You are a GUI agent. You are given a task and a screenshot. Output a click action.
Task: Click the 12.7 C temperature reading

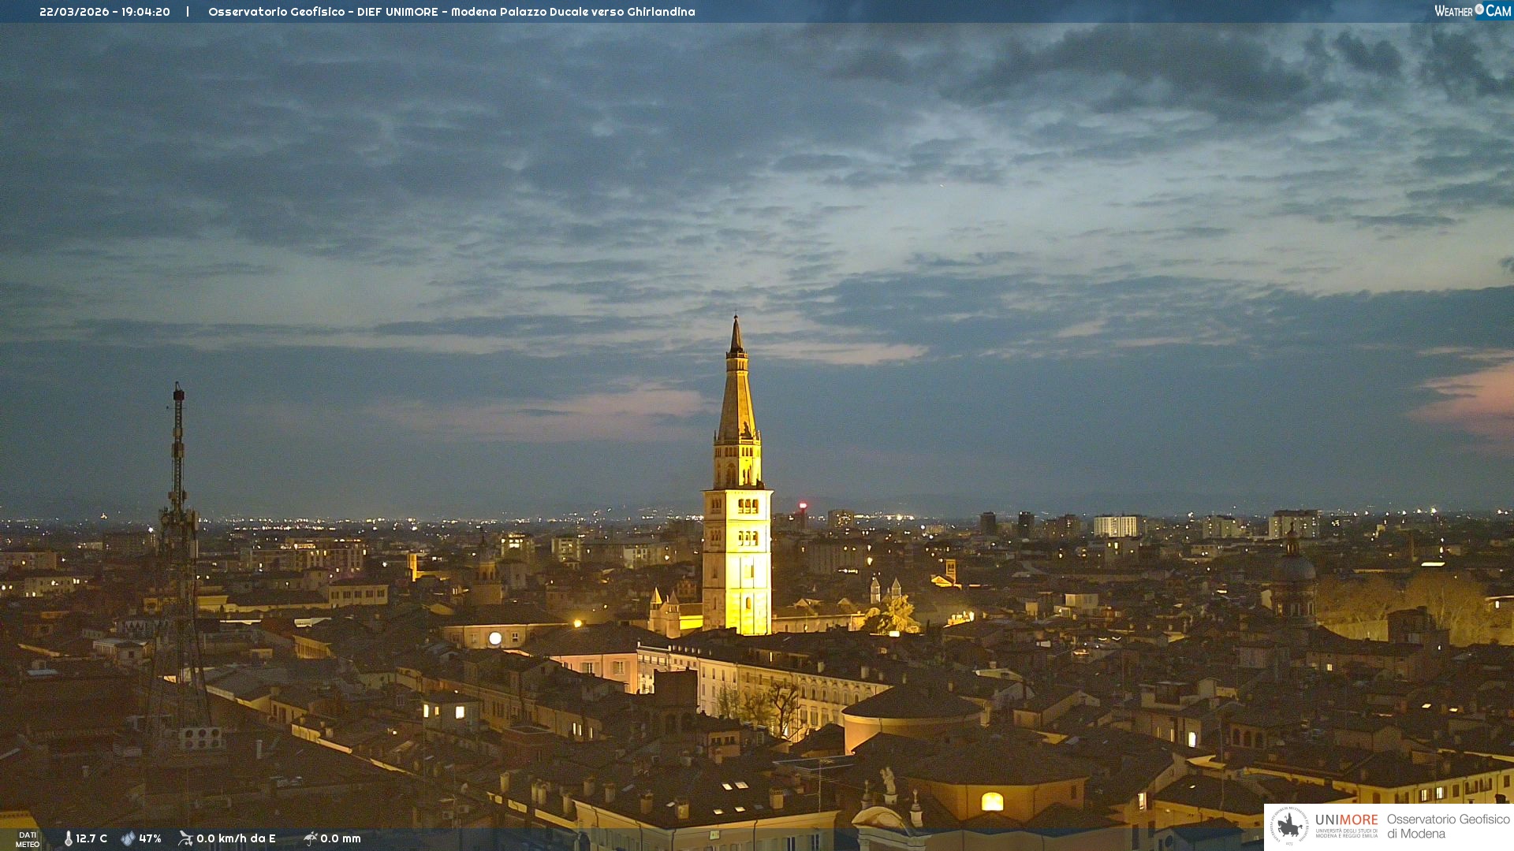[91, 838]
